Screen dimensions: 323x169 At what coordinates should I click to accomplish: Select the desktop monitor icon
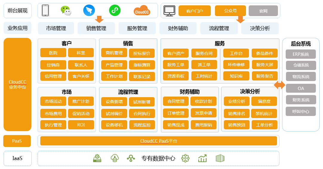169,11
